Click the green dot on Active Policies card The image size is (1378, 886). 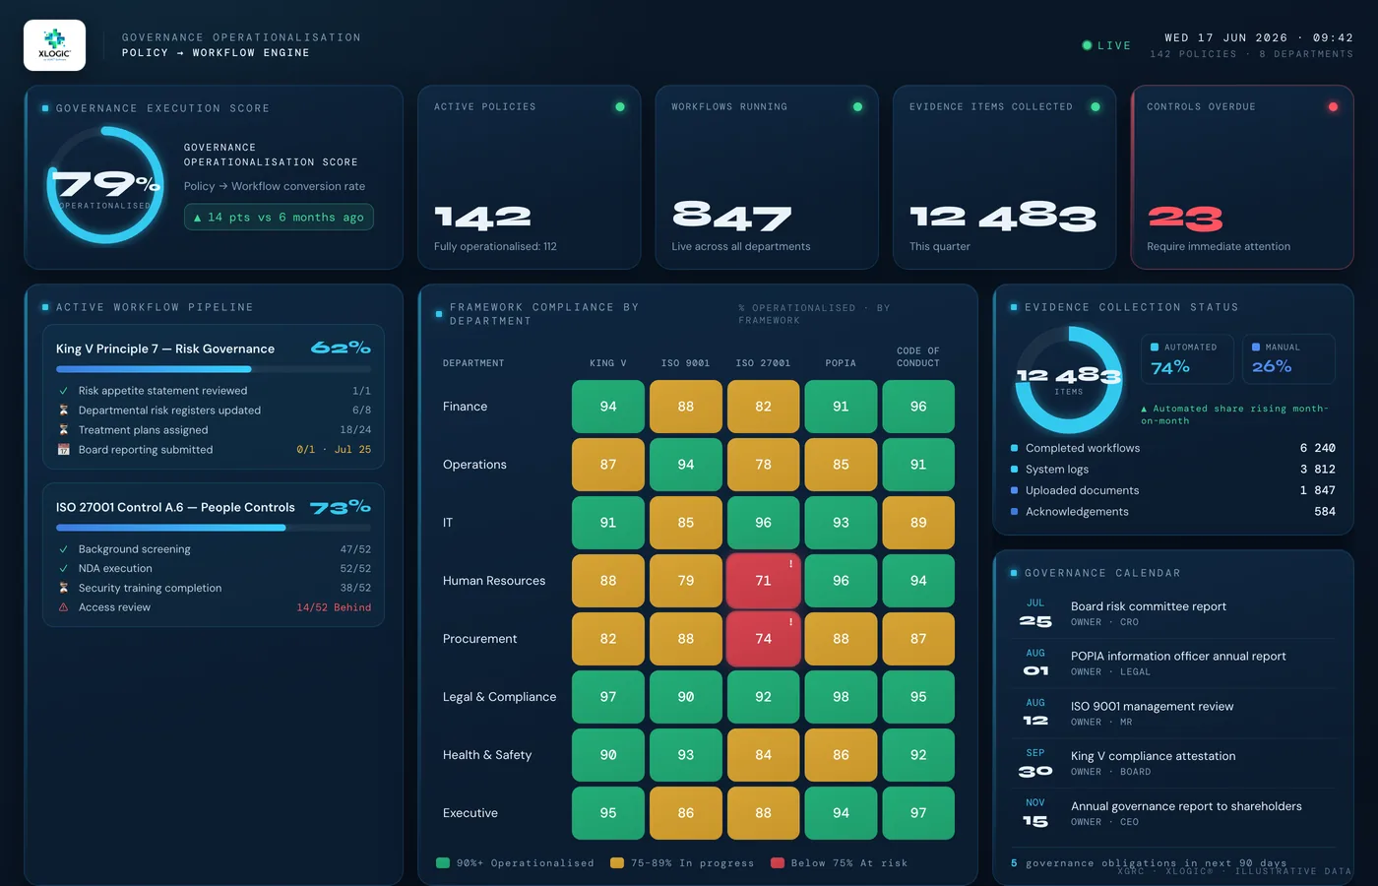point(620,106)
